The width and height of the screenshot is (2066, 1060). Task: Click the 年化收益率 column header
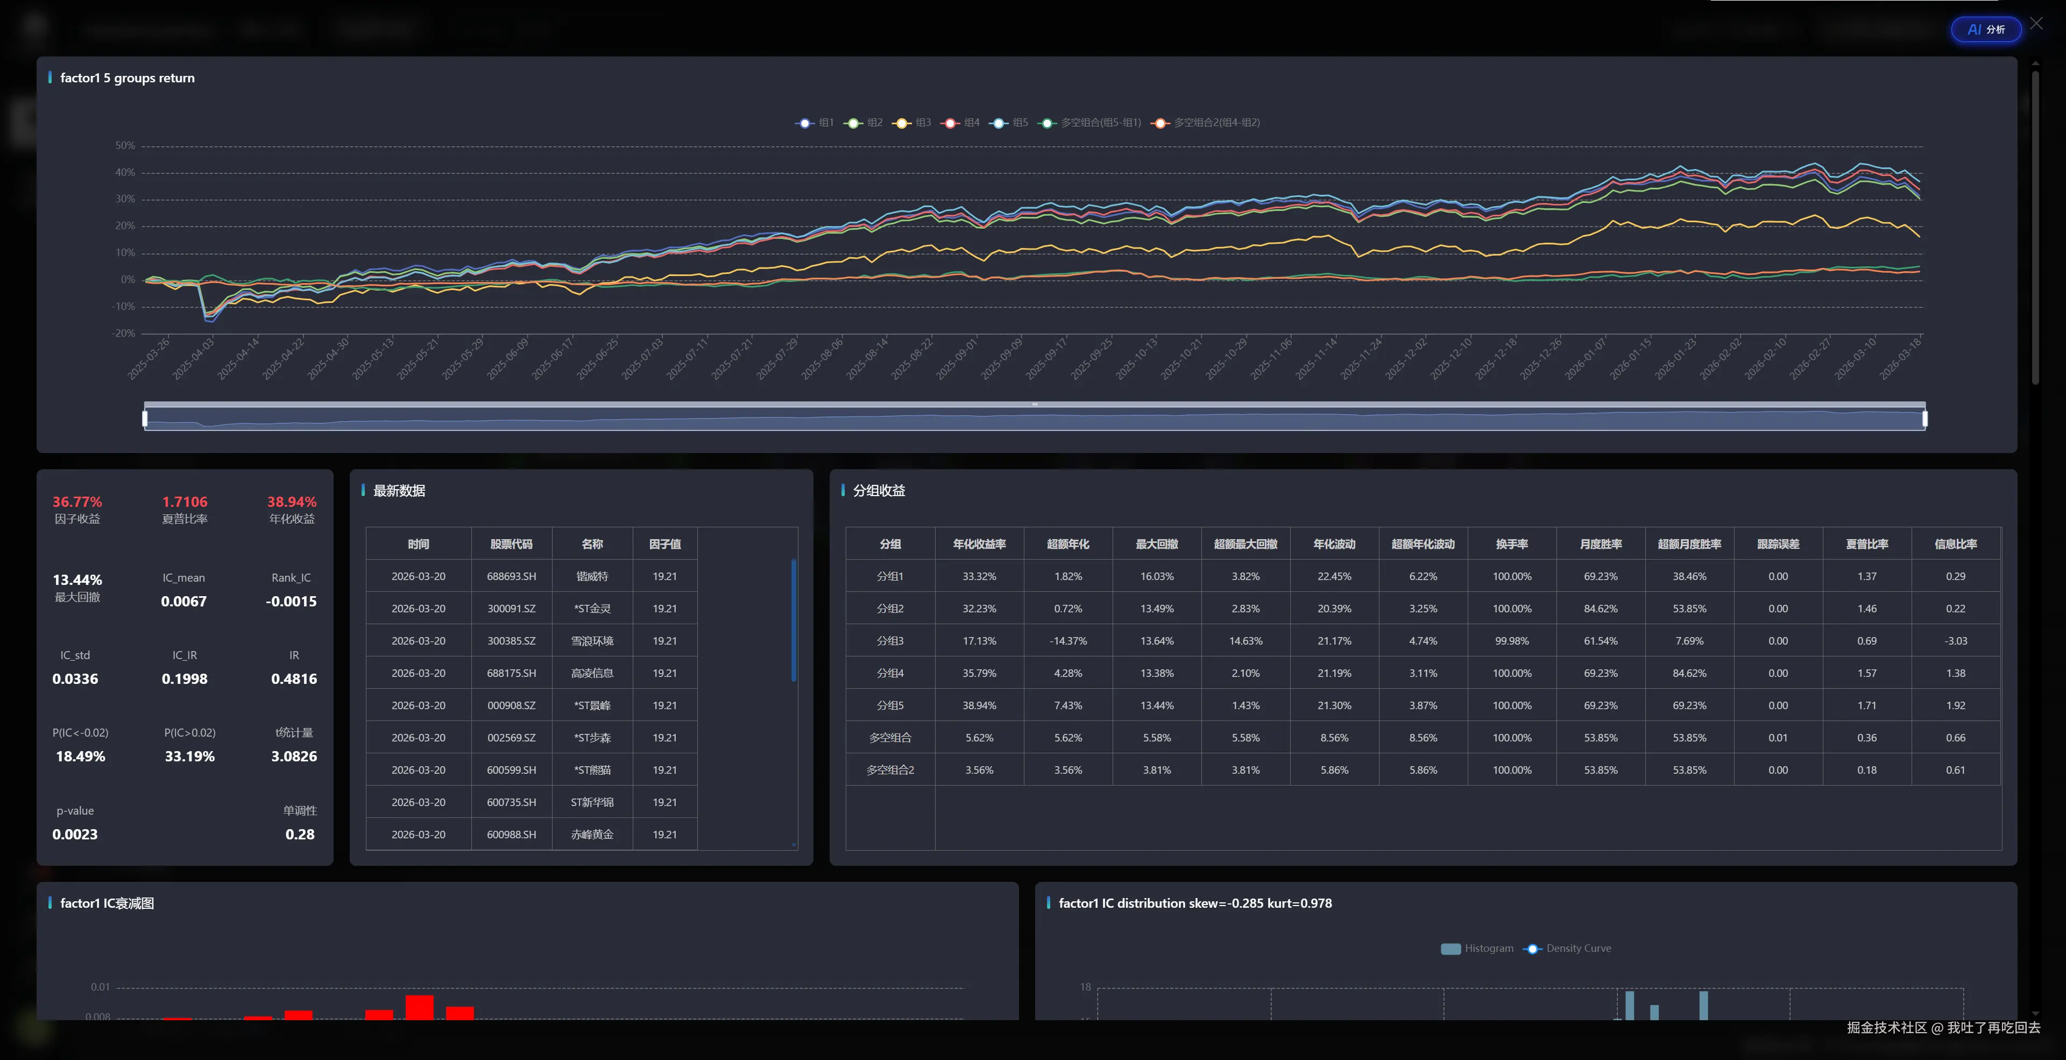[x=979, y=543]
